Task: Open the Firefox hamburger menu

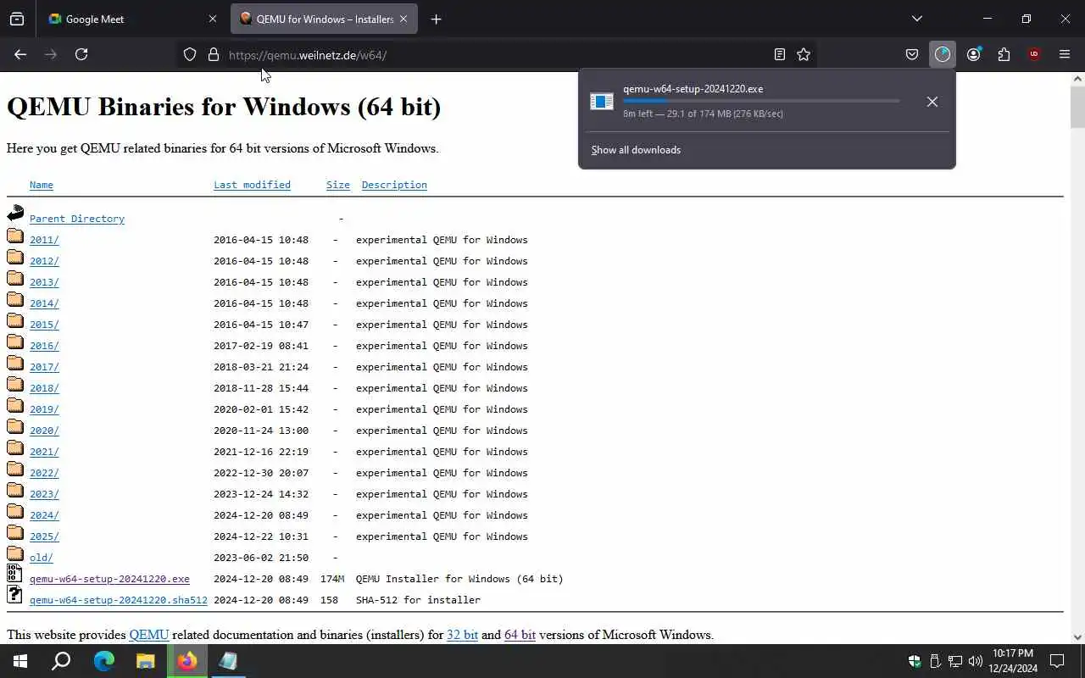Action: point(1065,54)
